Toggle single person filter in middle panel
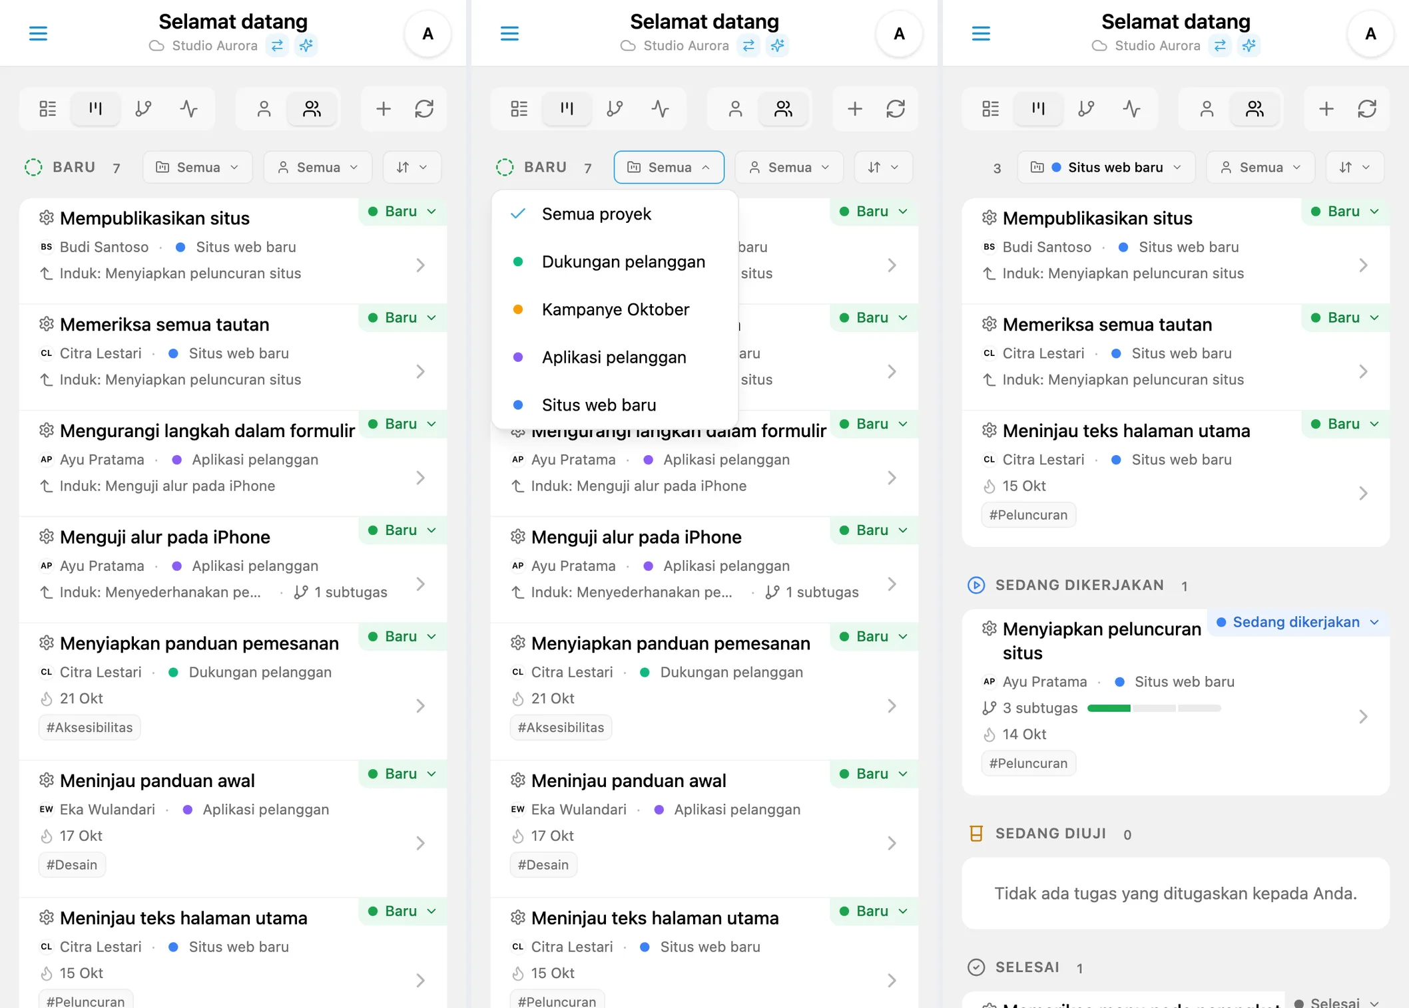 [x=736, y=108]
